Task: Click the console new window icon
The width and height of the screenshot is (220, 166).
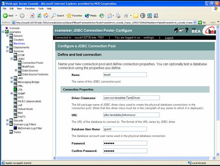Action: point(181,30)
